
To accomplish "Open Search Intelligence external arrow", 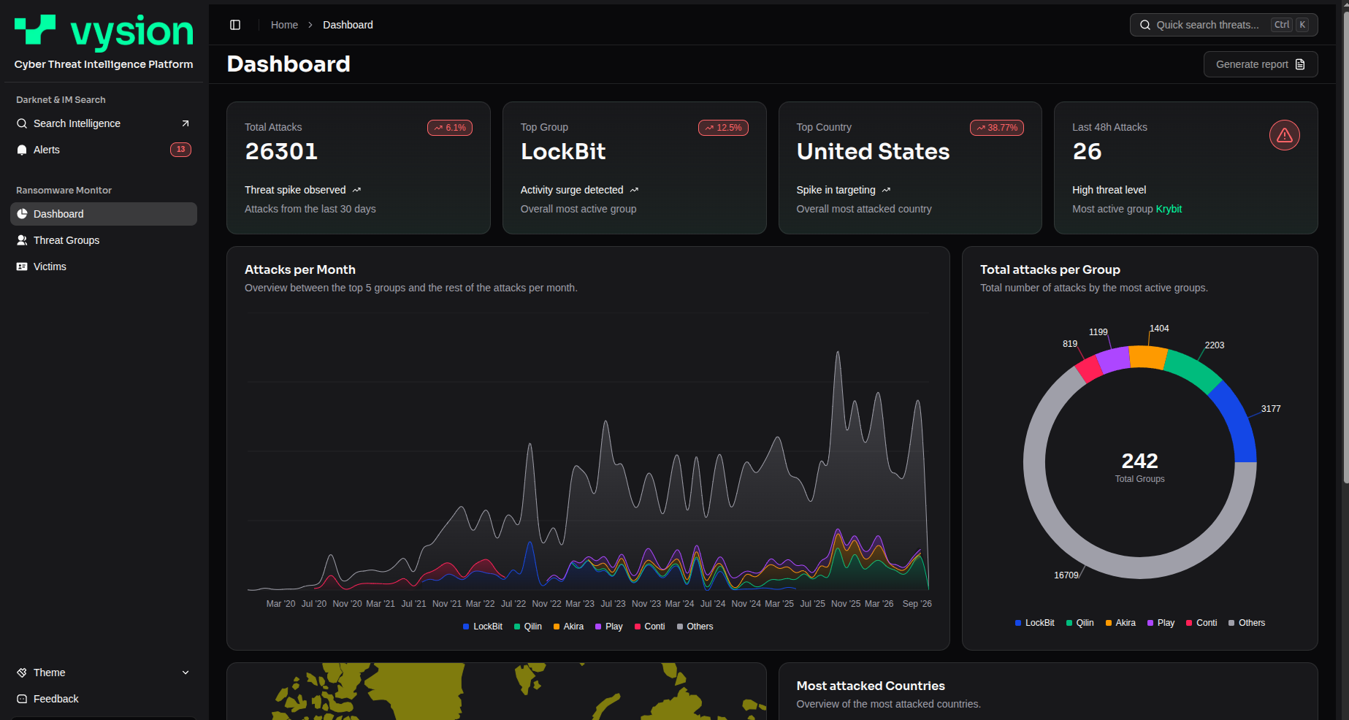I will tap(186, 123).
